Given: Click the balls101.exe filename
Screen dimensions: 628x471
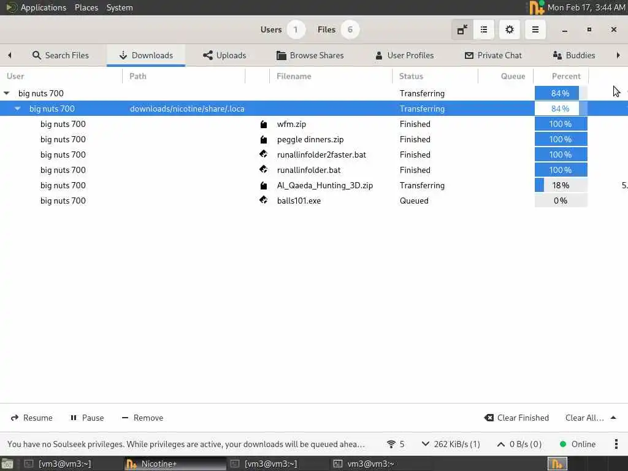Looking at the screenshot, I should [x=299, y=201].
